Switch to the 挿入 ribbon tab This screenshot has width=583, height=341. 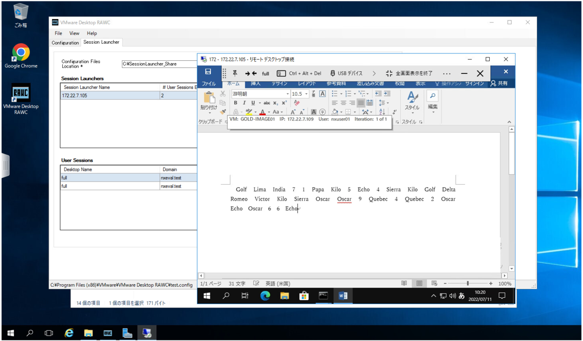pyautogui.click(x=256, y=84)
